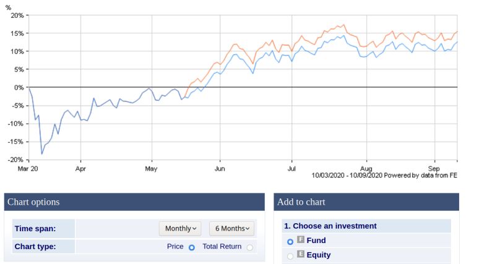Select the Equity radio button
The height and width of the screenshot is (264, 495).
290,256
